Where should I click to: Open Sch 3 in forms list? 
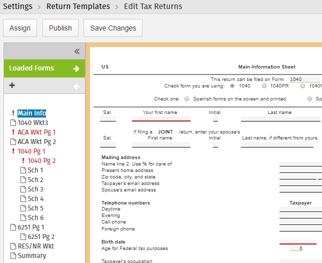pyautogui.click(x=35, y=189)
